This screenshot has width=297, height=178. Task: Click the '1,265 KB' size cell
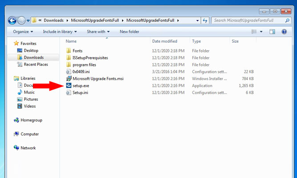[246, 85]
